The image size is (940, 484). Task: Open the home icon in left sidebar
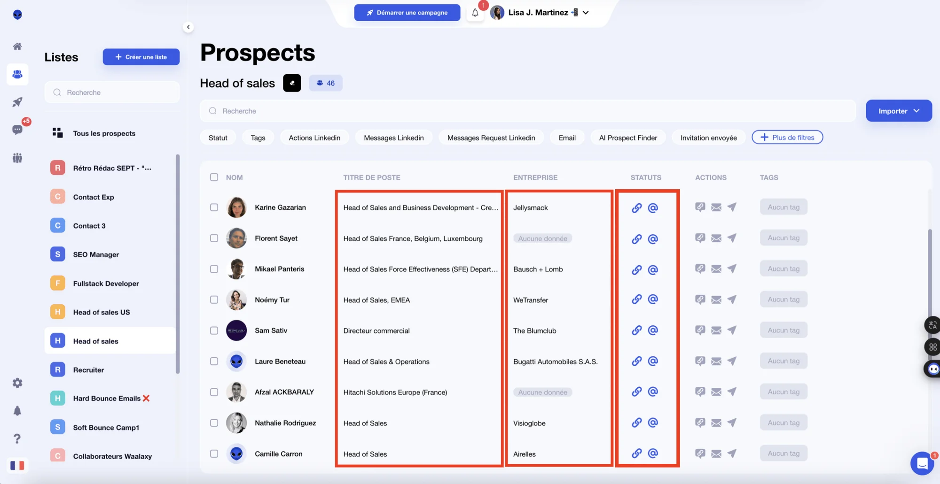click(x=17, y=46)
